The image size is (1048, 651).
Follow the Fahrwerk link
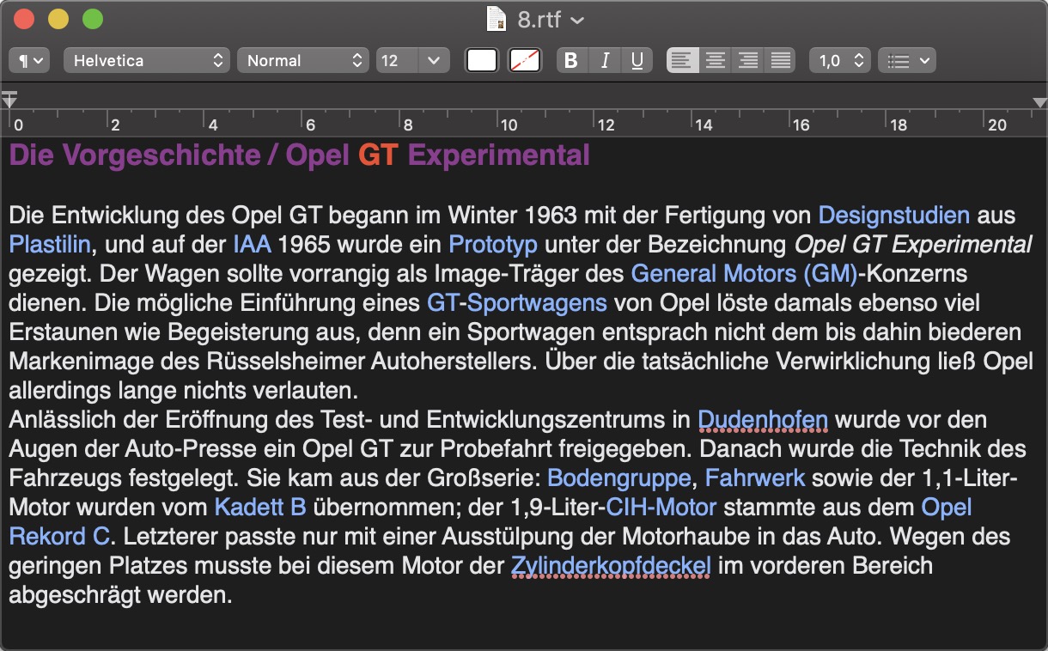[755, 478]
